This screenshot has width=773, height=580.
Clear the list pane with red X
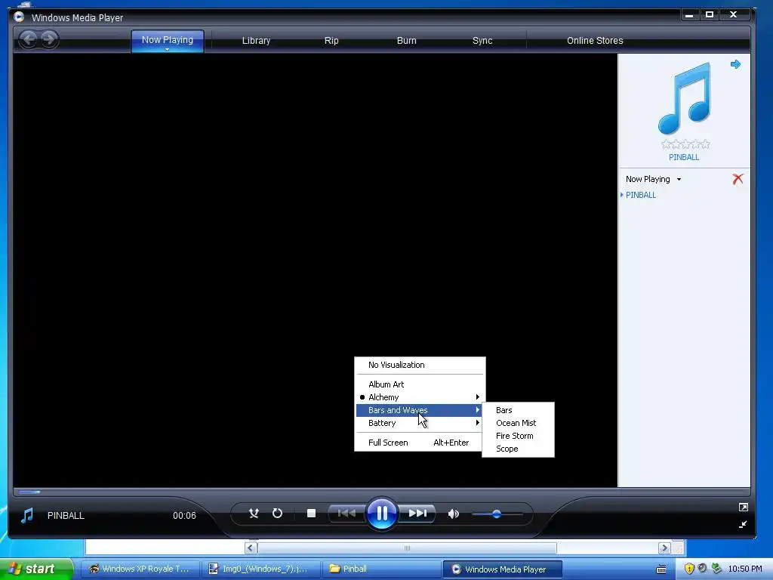[738, 179]
